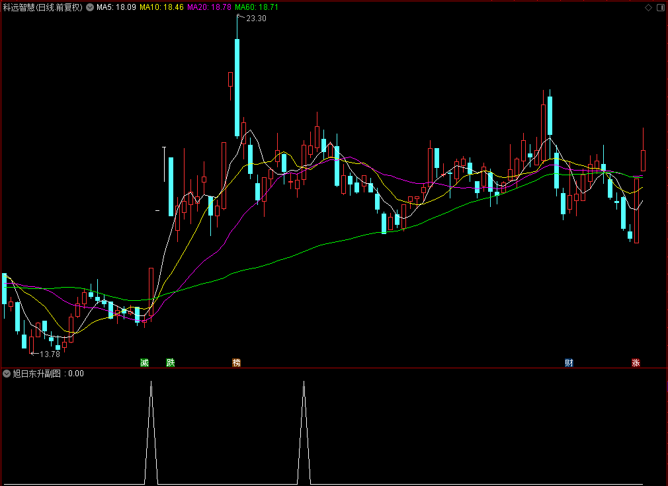Click the tall cyan candle below 23.30
The image size is (668, 486).
[237, 88]
